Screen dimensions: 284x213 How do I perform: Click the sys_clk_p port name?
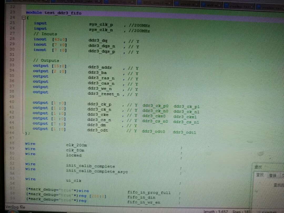click(101, 24)
